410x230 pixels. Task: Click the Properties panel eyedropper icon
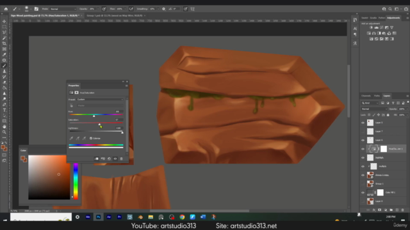tap(71, 138)
